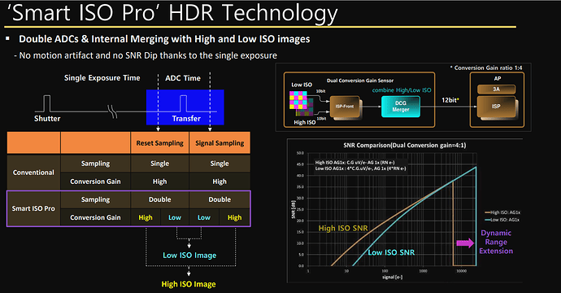This screenshot has width=561, height=293.
Task: Click the 'AP' heading
Action: pos(498,78)
